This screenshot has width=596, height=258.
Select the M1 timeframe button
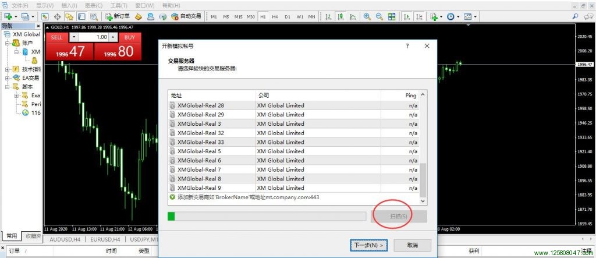point(214,17)
